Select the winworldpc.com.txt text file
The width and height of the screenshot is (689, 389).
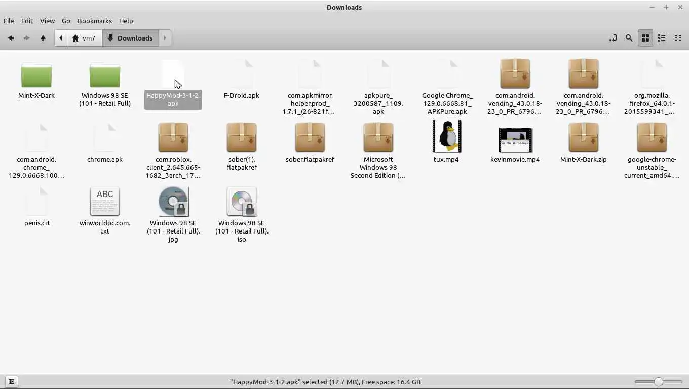(x=105, y=211)
